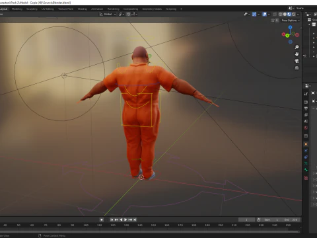Jump to the timeline start frame button
Viewport: 317px width, 238px height.
coord(112,219)
